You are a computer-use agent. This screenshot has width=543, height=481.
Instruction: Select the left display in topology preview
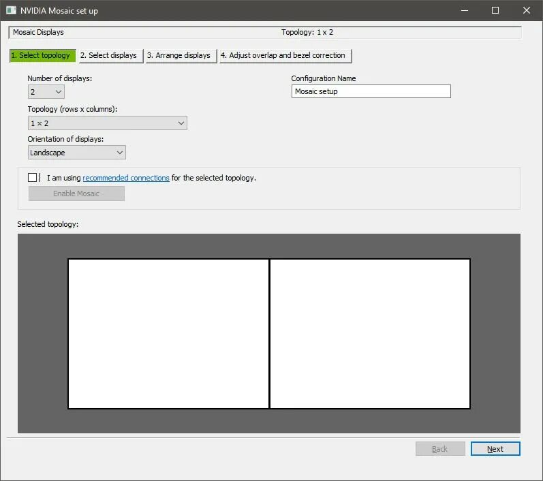coord(169,334)
